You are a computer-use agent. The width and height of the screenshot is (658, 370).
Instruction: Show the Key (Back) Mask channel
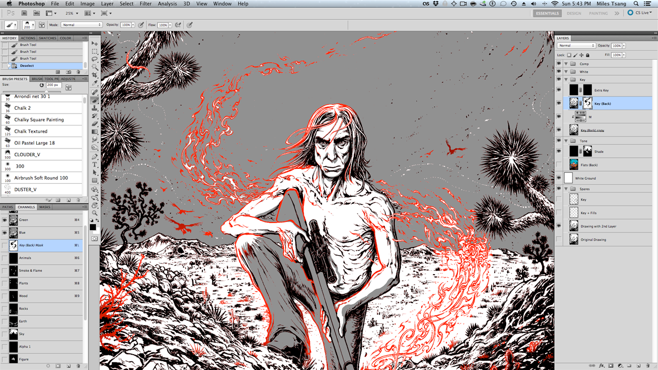click(4, 245)
